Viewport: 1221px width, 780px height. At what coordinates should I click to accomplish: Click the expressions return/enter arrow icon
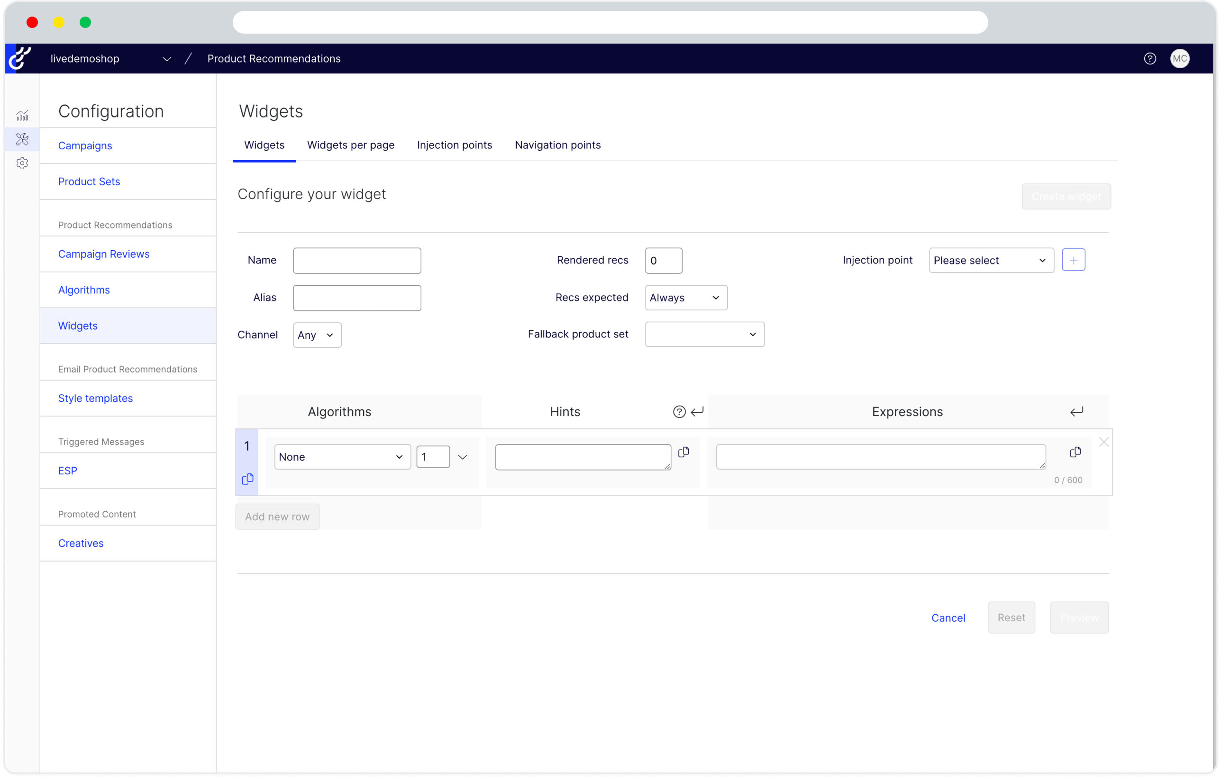coord(1077,411)
